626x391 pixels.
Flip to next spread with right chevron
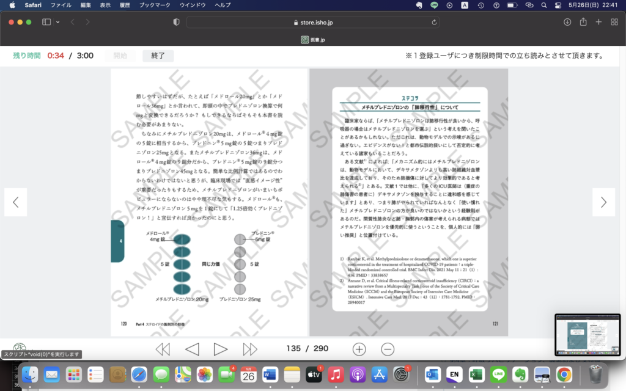[603, 202]
